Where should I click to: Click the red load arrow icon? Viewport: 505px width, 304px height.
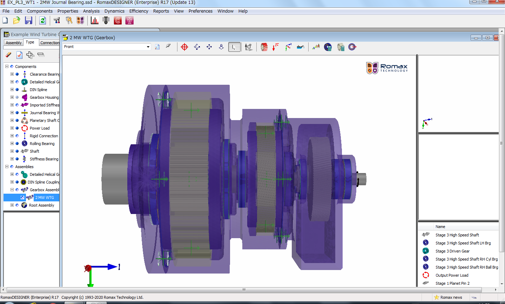(x=276, y=47)
